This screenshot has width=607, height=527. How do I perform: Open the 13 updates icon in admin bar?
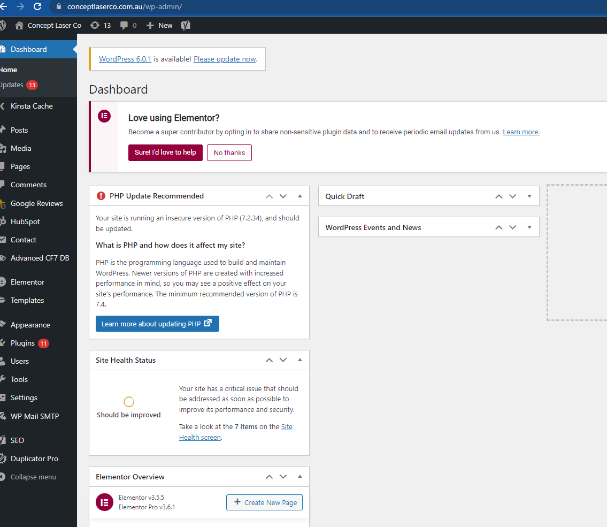[100, 26]
